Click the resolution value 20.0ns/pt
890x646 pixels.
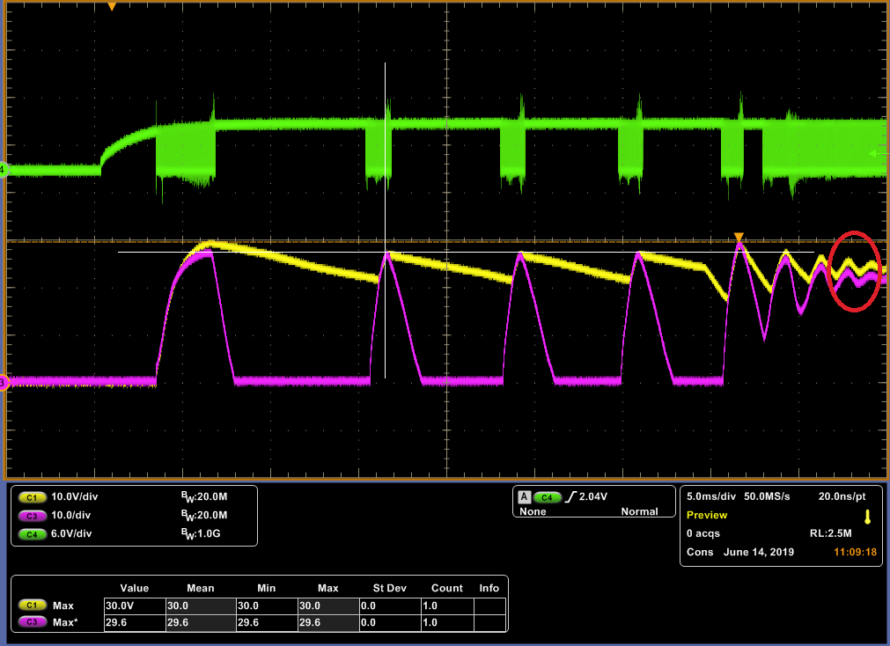point(842,496)
